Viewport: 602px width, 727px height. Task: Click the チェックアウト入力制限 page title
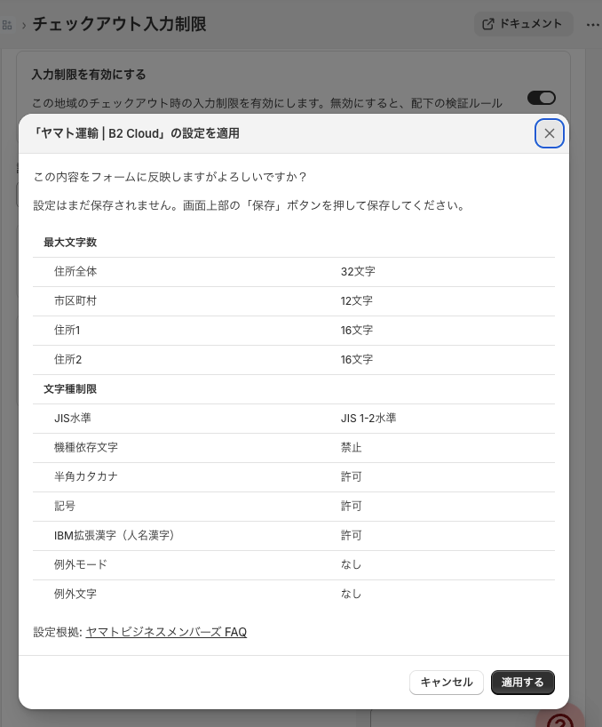click(120, 24)
